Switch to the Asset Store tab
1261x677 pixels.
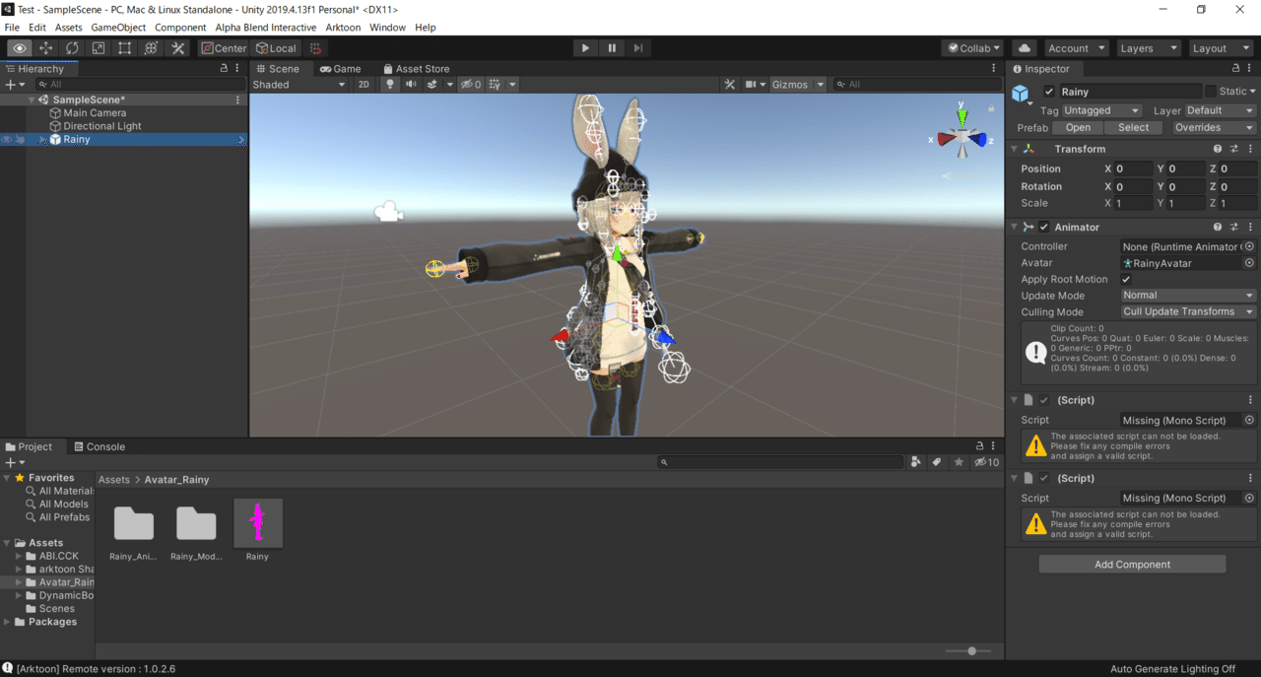coord(416,69)
